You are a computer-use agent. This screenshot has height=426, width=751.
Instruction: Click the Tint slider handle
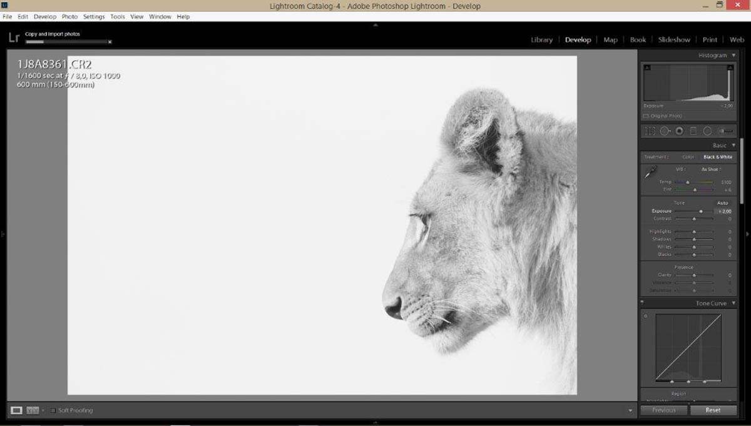[x=695, y=190]
